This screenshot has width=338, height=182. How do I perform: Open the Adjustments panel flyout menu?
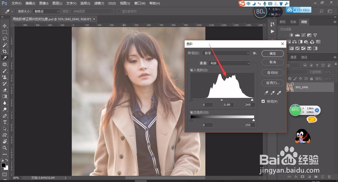(x=335, y=22)
